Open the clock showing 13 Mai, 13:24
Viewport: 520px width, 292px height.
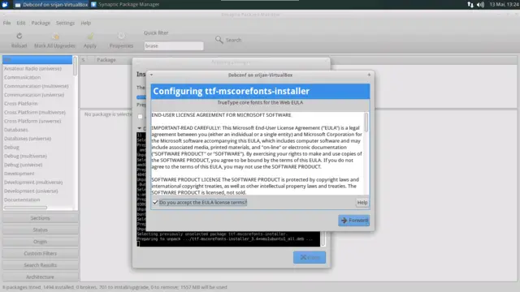pyautogui.click(x=504, y=5)
